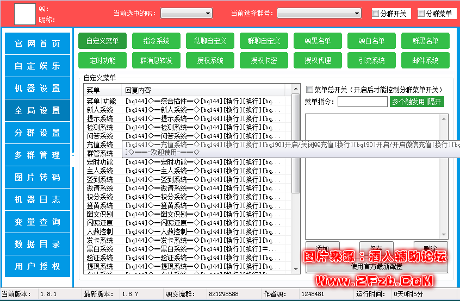This screenshot has height=301, width=460.
Task: Click the QQ avatar picture box
Action: [x=24, y=14]
